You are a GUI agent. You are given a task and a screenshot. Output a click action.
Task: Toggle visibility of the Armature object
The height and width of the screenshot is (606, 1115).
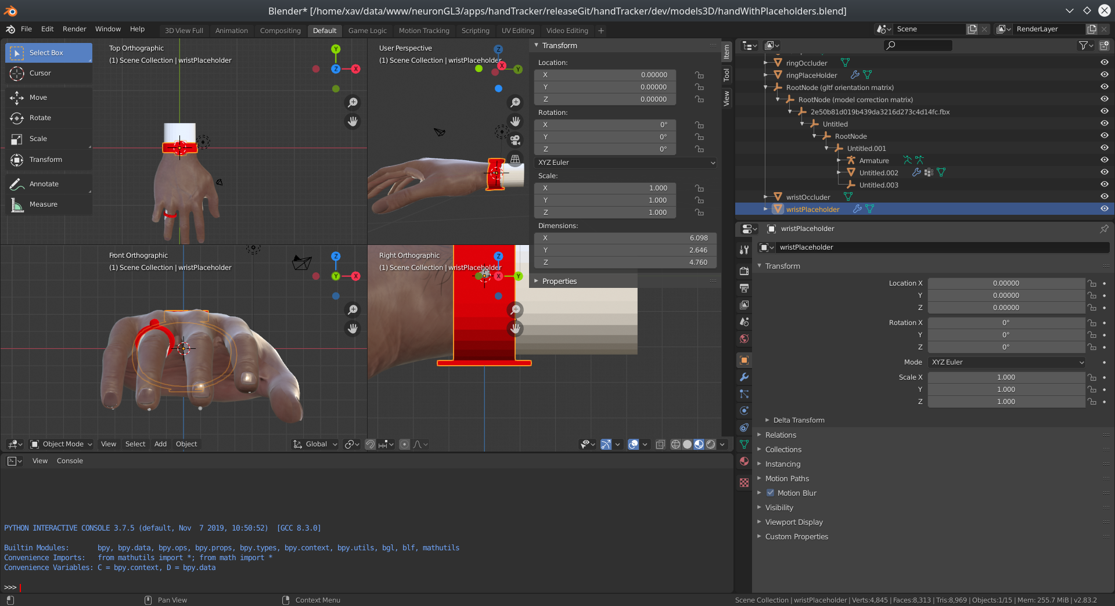tap(1104, 160)
